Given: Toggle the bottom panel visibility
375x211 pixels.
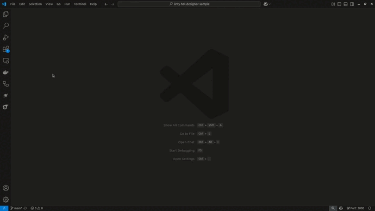Looking at the screenshot, I should point(346,4).
